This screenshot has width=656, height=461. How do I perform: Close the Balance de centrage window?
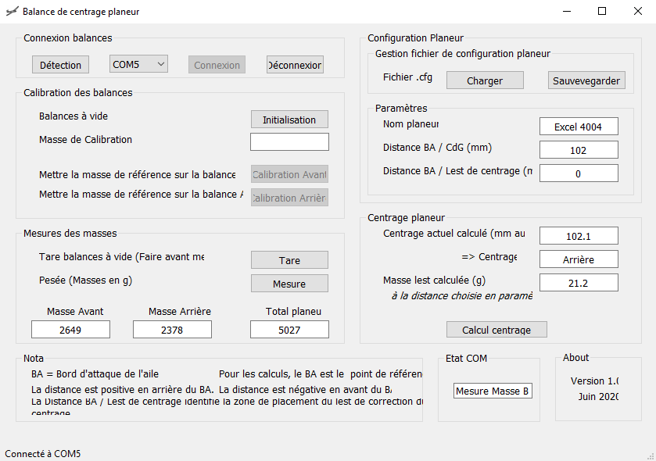637,11
